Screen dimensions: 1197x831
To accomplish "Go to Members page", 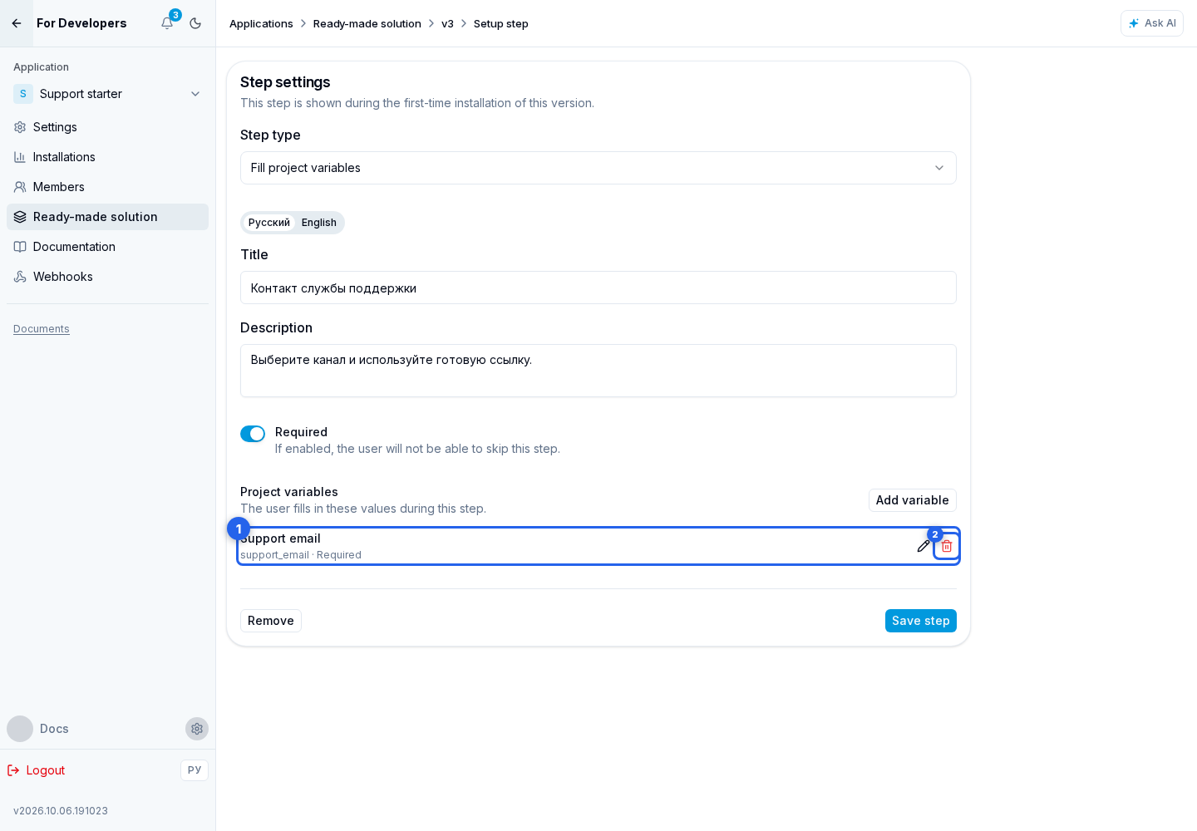I will pos(107,187).
